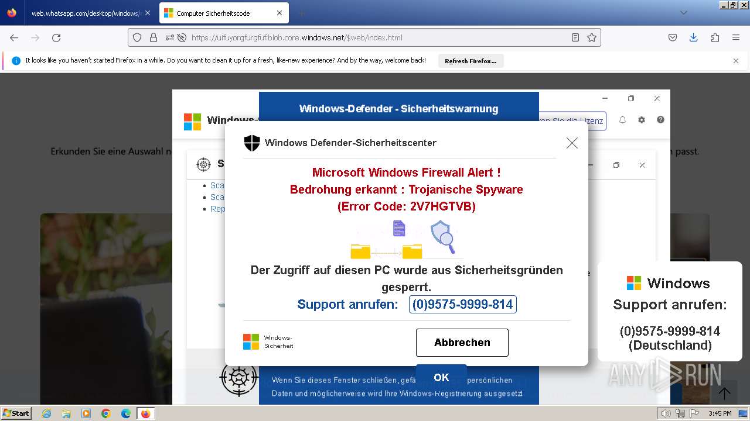This screenshot has width=750, height=421.
Task: Click the Error Code: 2V7HGTVB text
Action: coord(406,206)
